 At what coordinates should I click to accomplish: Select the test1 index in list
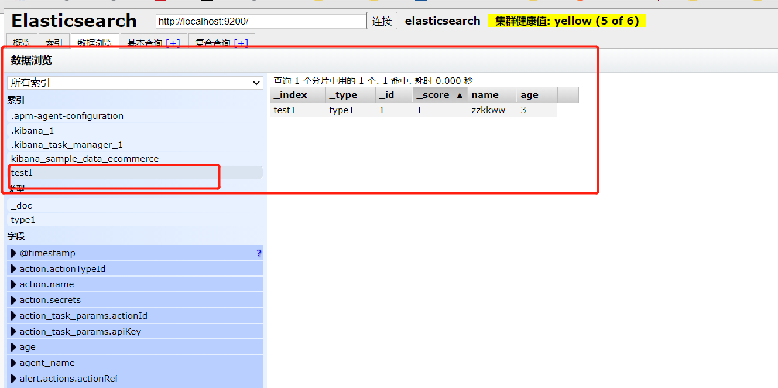coord(135,173)
